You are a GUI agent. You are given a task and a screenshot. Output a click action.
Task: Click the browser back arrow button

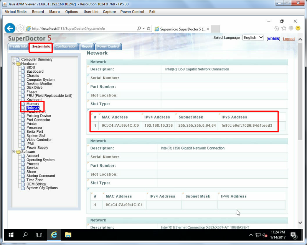(10, 28)
